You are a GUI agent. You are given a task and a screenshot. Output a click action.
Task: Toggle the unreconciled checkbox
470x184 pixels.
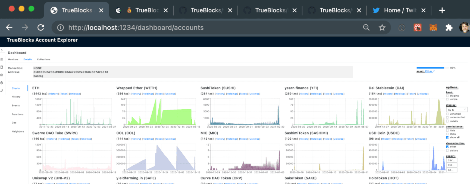coord(447,117)
